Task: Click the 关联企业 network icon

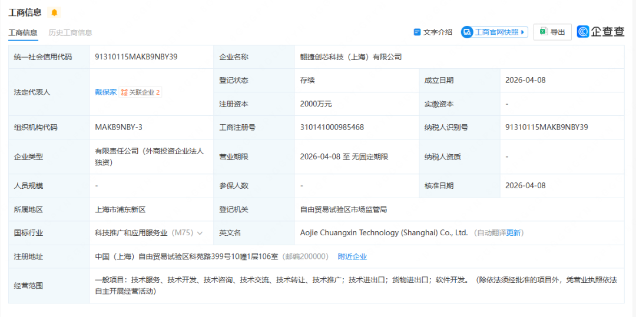Action: coord(124,92)
